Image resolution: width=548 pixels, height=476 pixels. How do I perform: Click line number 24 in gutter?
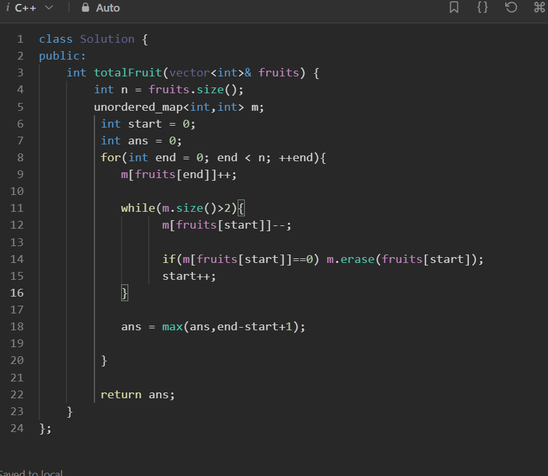click(x=17, y=428)
